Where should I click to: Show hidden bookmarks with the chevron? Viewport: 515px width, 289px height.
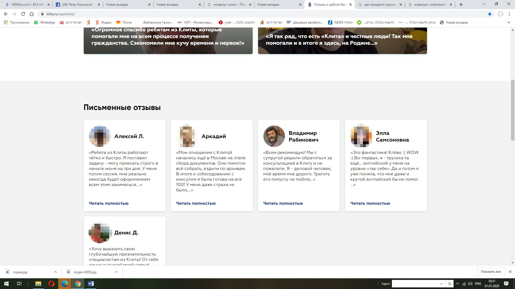(509, 22)
